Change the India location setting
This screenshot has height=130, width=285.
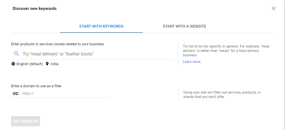pos(54,64)
